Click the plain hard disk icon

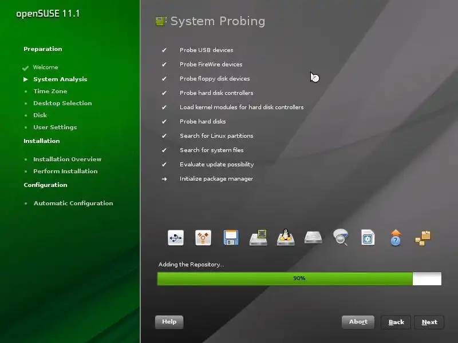pos(313,237)
